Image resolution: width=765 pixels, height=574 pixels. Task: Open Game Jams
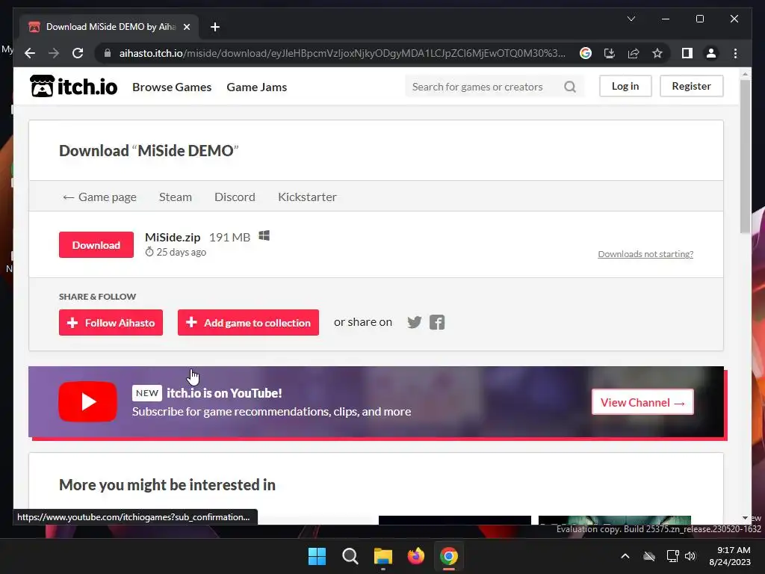pos(257,87)
